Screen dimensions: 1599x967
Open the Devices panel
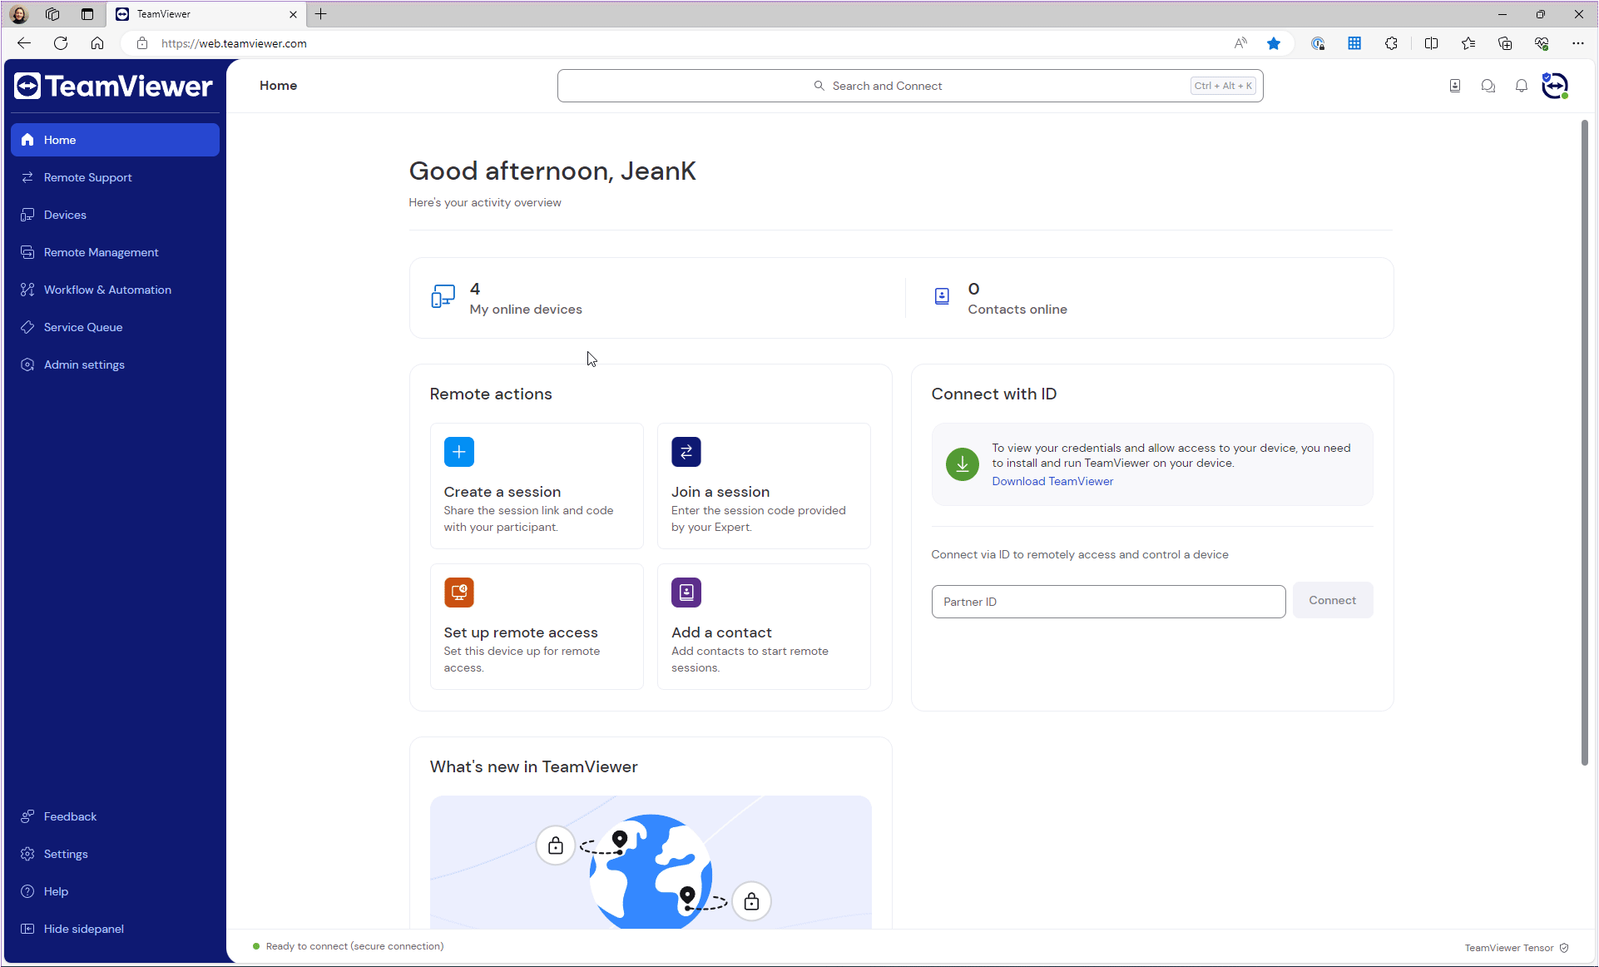65,215
